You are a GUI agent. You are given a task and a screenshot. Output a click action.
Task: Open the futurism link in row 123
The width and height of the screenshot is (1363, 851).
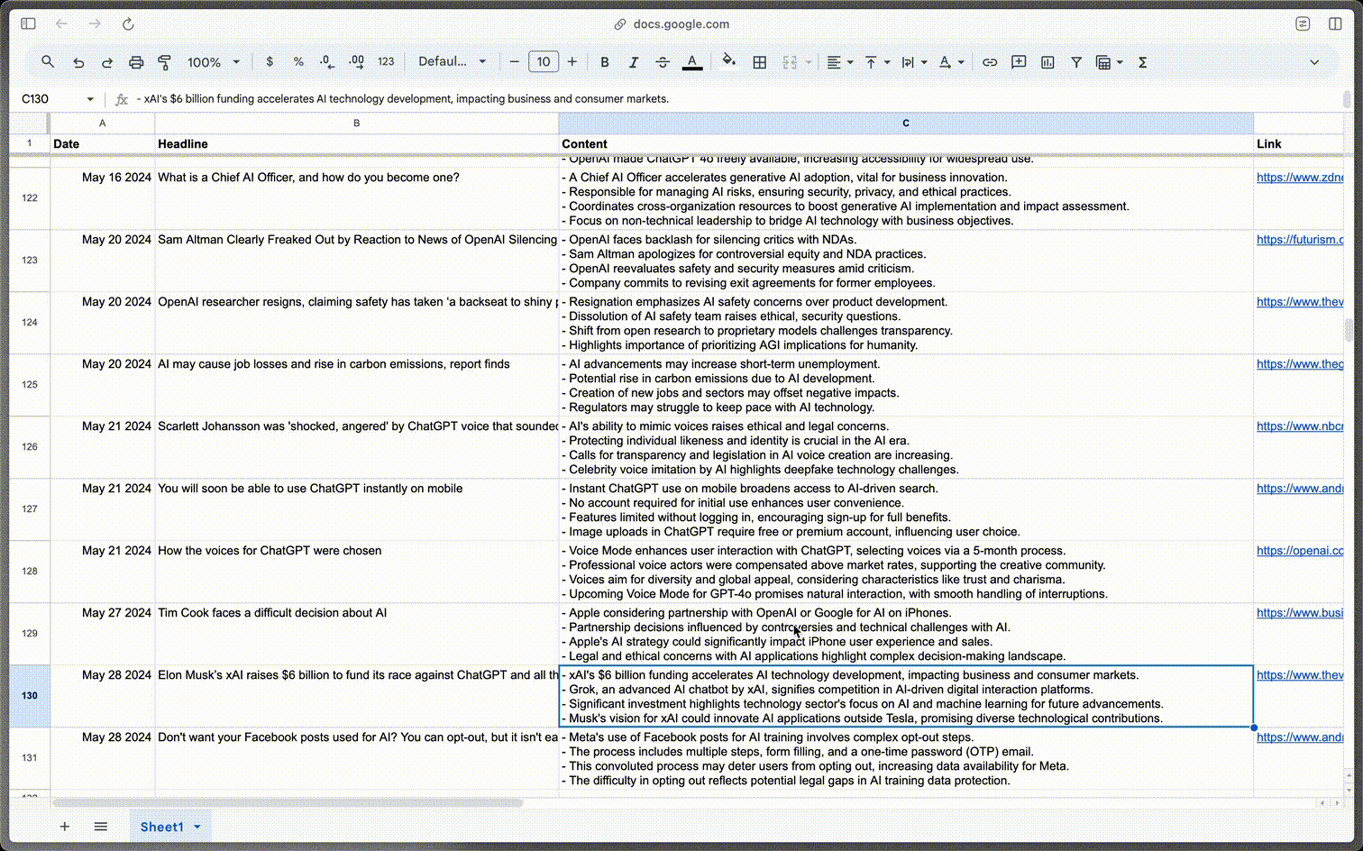1299,240
